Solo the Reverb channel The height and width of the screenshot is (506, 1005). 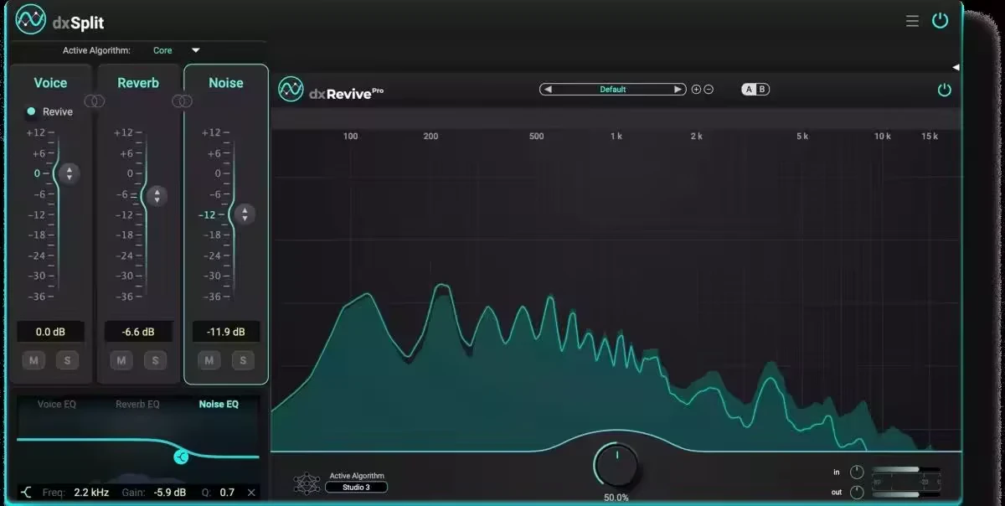coord(155,360)
